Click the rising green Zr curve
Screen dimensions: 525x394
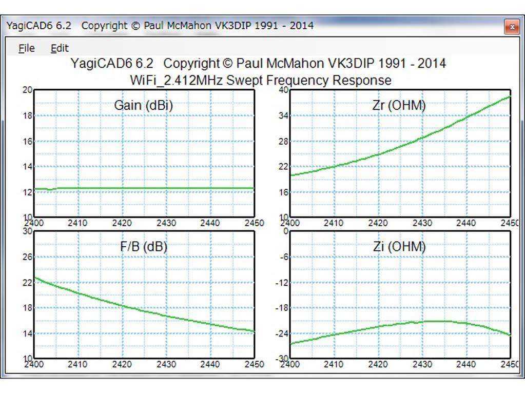[x=399, y=145]
